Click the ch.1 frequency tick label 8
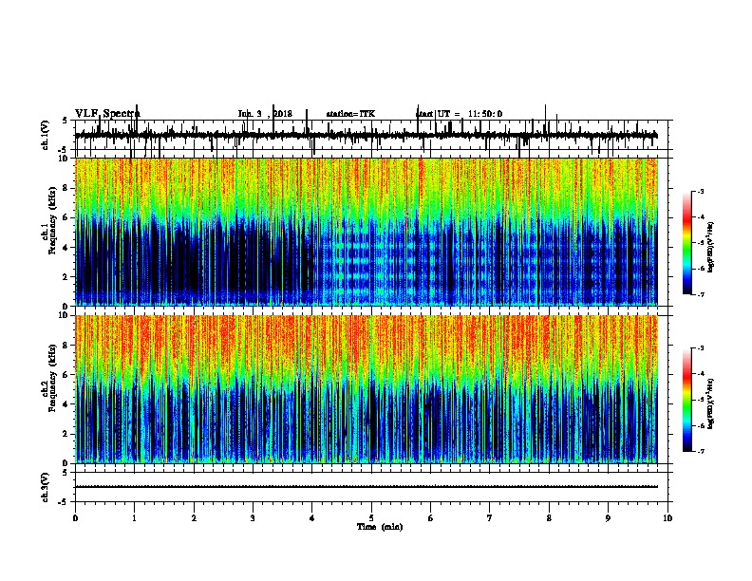The image size is (752, 581). (66, 188)
